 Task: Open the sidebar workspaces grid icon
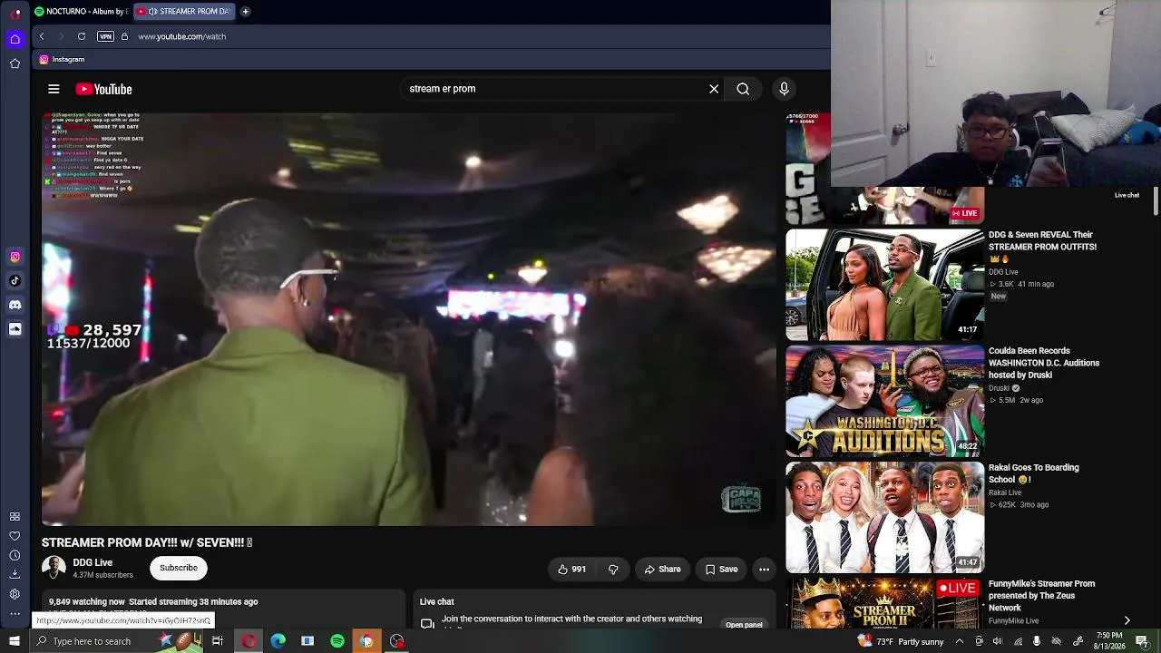(15, 517)
